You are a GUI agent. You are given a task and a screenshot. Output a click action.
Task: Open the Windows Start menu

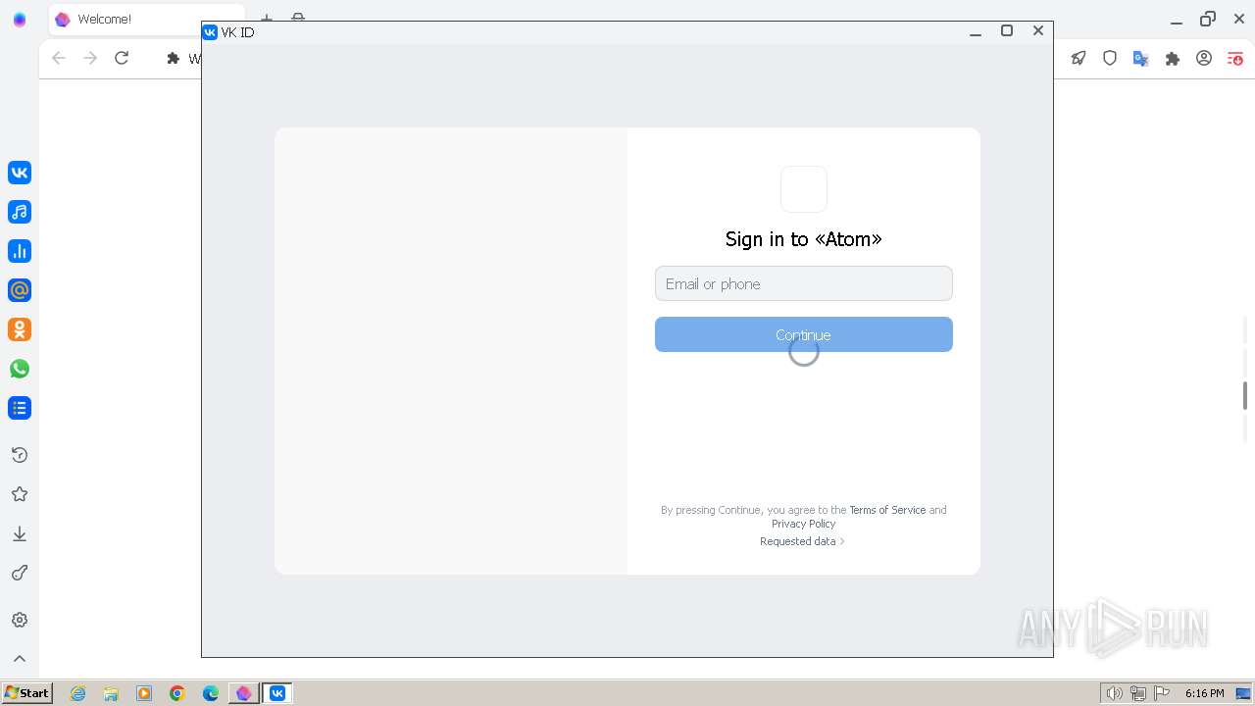click(27, 692)
